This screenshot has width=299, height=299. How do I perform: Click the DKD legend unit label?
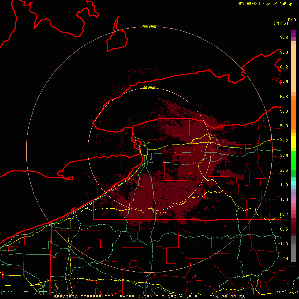click(x=292, y=20)
